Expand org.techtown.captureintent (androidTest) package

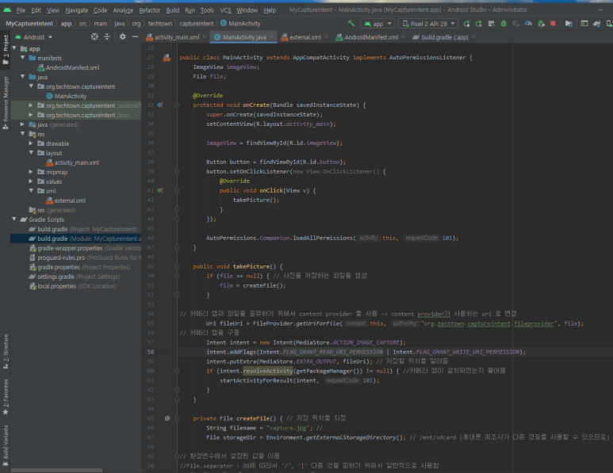point(31,105)
